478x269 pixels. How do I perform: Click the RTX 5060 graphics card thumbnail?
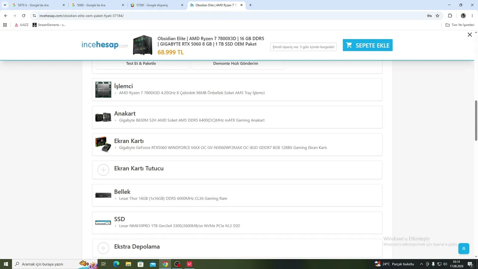click(103, 144)
